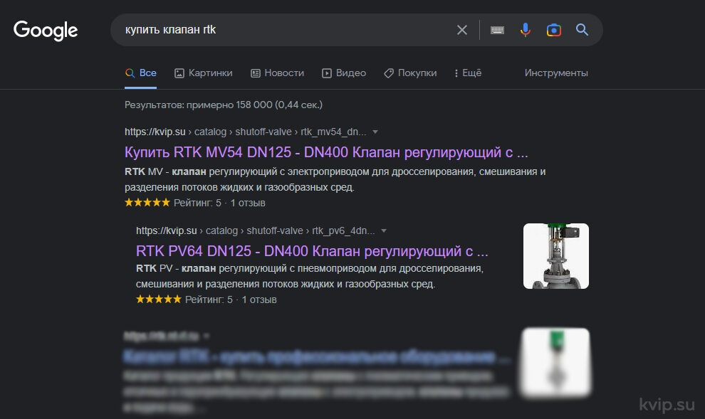Click the PV64 'Рейтинг: 5 · 1 отзыв' text
Screen dimensions: 705x419
click(231, 299)
